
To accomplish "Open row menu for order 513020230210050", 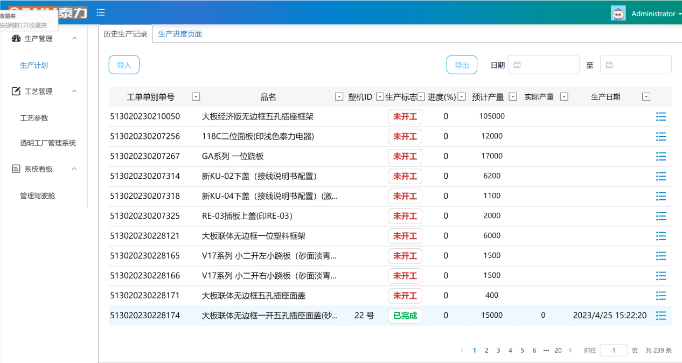I will [661, 116].
